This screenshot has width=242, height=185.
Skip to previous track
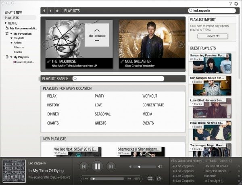(84, 166)
